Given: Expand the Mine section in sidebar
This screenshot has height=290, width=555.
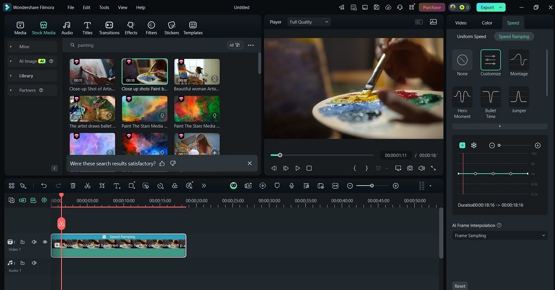Looking at the screenshot, I should (32, 47).
